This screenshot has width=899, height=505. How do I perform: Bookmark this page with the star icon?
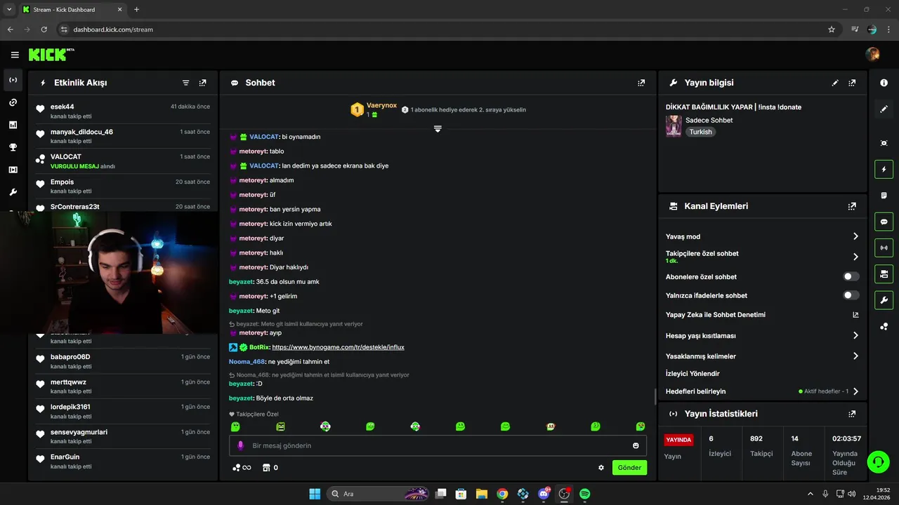point(832,29)
